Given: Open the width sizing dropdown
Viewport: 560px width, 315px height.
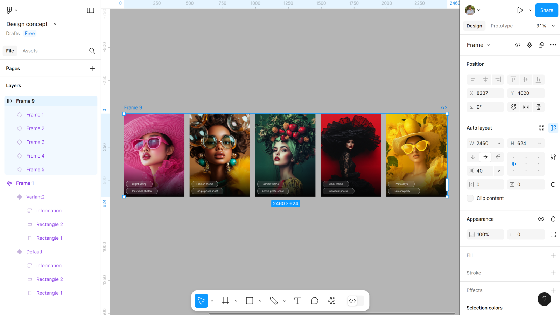Looking at the screenshot, I should [498, 143].
